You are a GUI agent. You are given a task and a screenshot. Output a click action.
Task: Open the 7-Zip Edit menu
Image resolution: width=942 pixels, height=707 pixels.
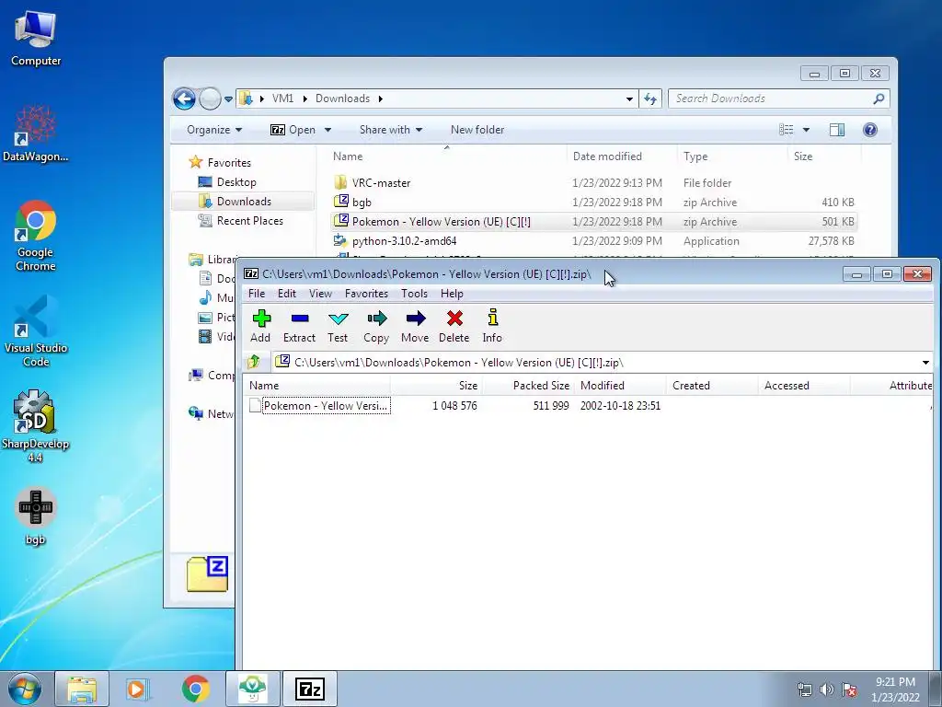[287, 294]
